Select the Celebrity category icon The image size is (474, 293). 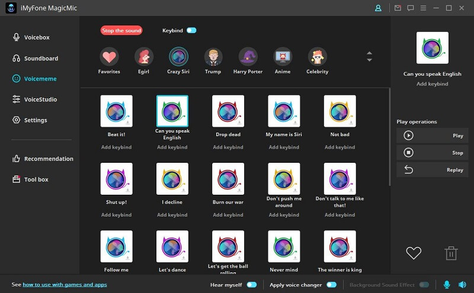(317, 56)
